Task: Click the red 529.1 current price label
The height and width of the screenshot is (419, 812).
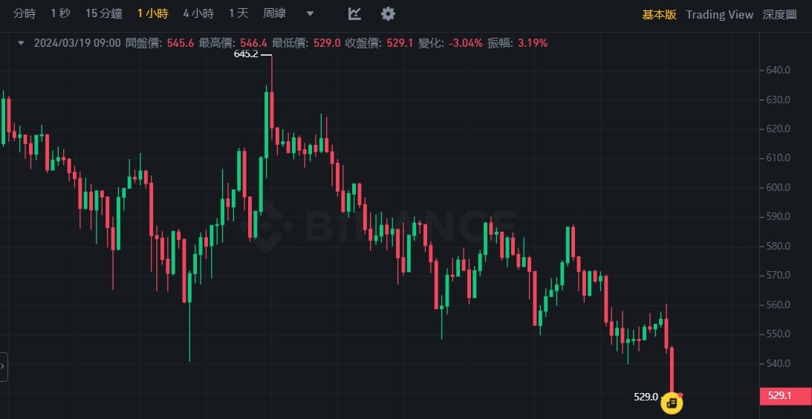Action: coord(785,396)
